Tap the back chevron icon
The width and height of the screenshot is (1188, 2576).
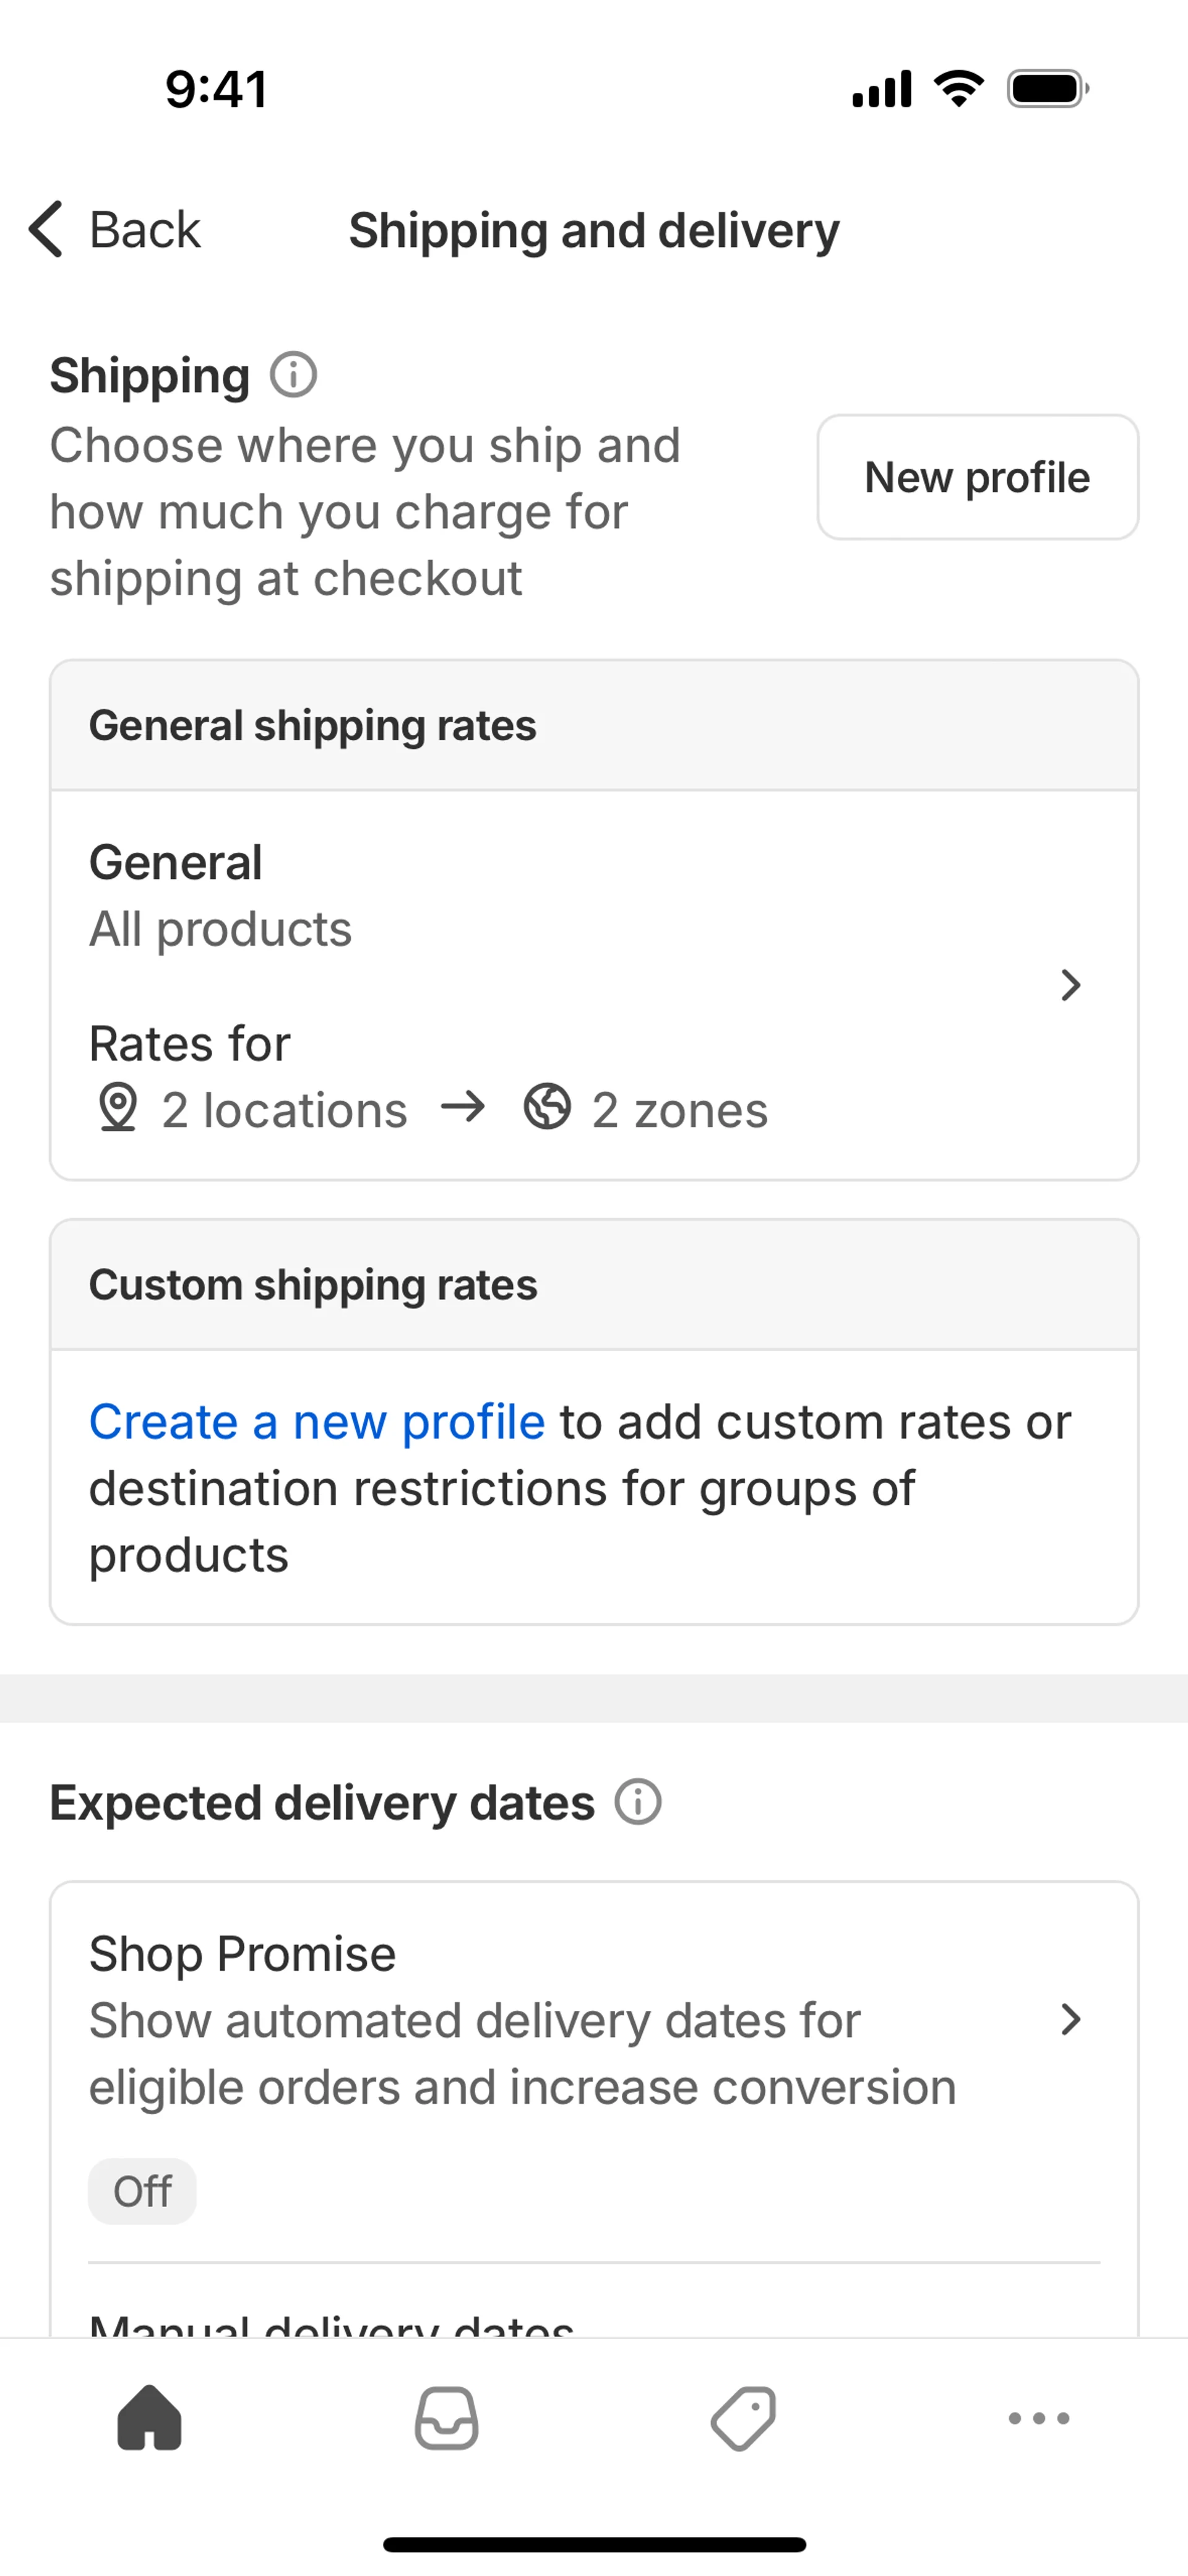46,229
